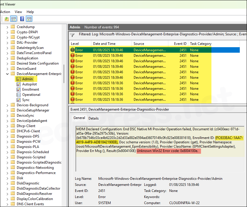Sort by the Event ID column header
Screen dimensions: 247x207
(178, 44)
